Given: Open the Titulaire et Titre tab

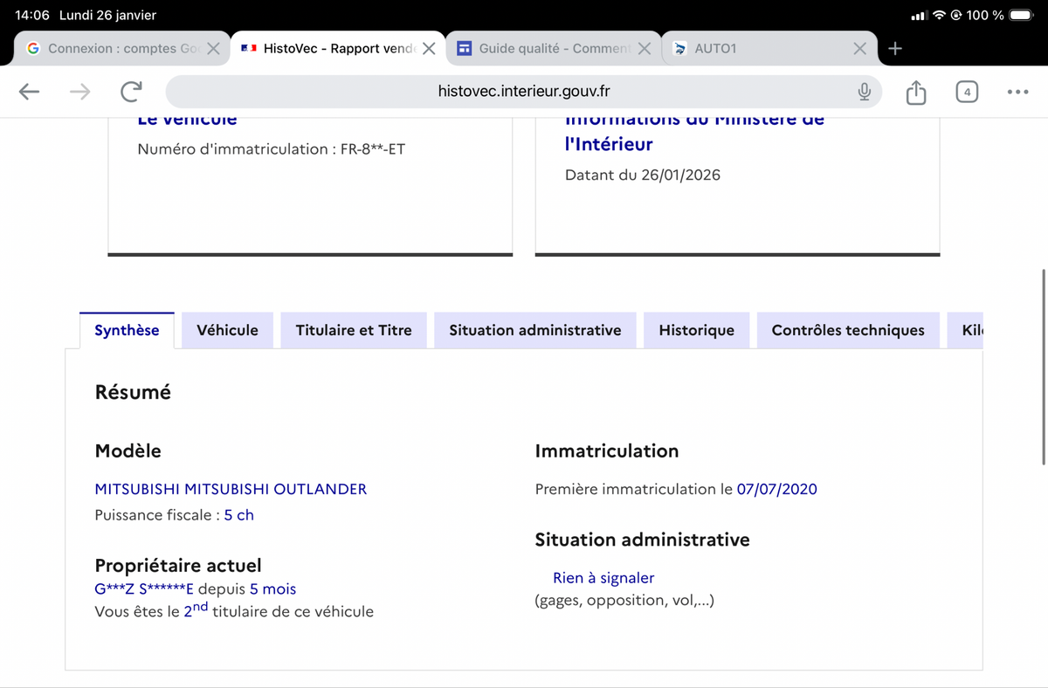Looking at the screenshot, I should click(354, 330).
